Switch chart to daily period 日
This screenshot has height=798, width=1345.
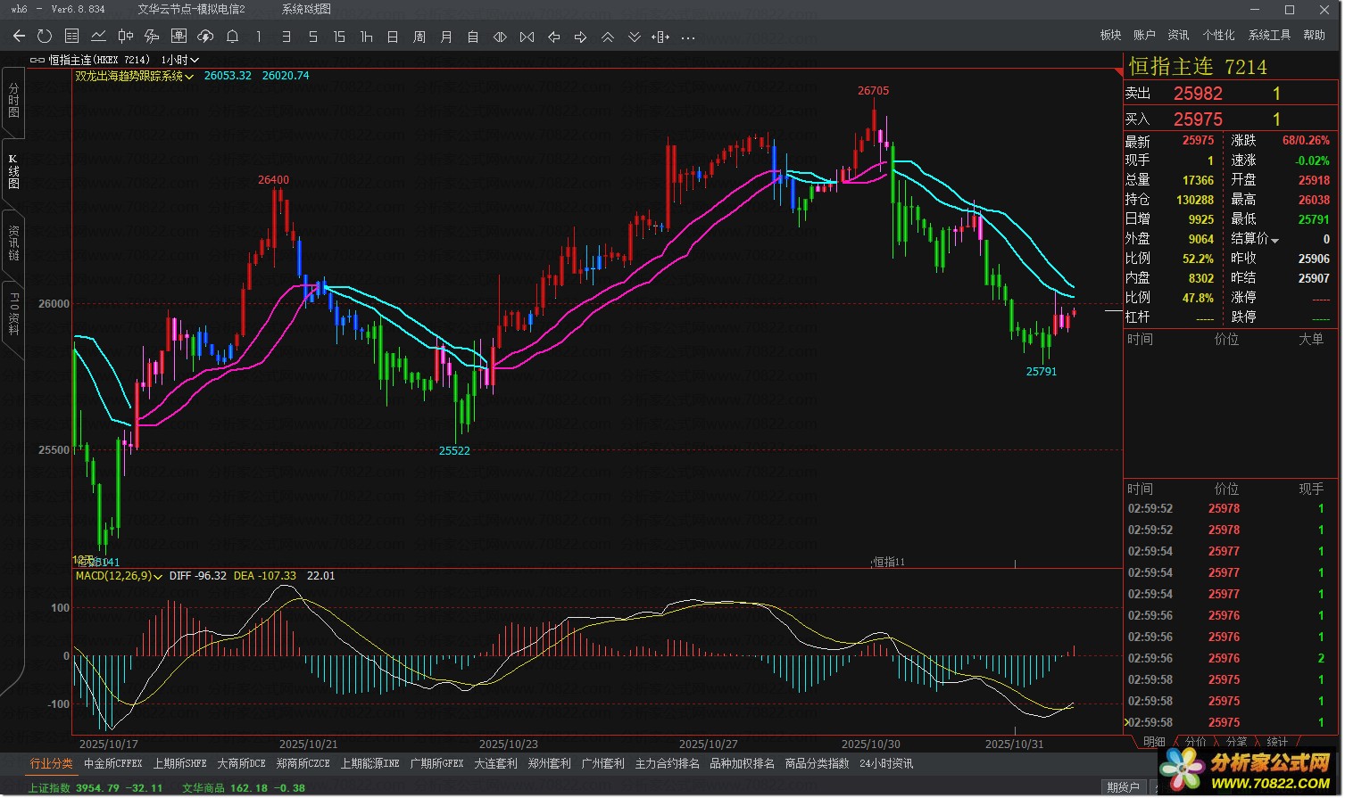pos(393,37)
